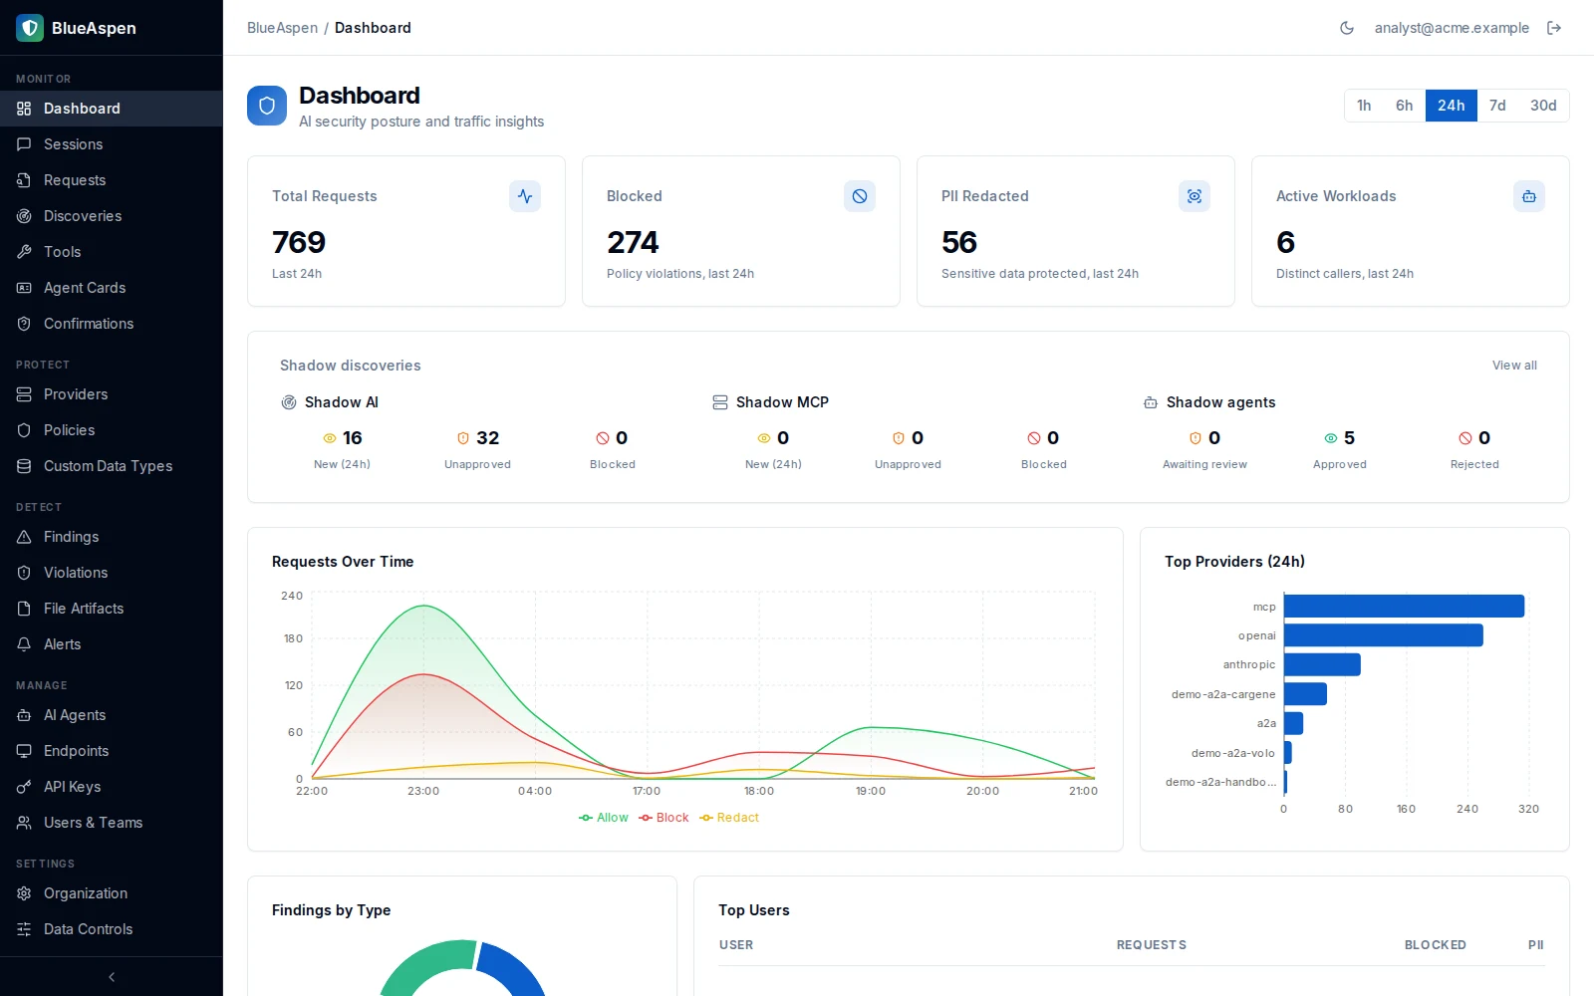Click the Shadow agents bot icon

1151,402
